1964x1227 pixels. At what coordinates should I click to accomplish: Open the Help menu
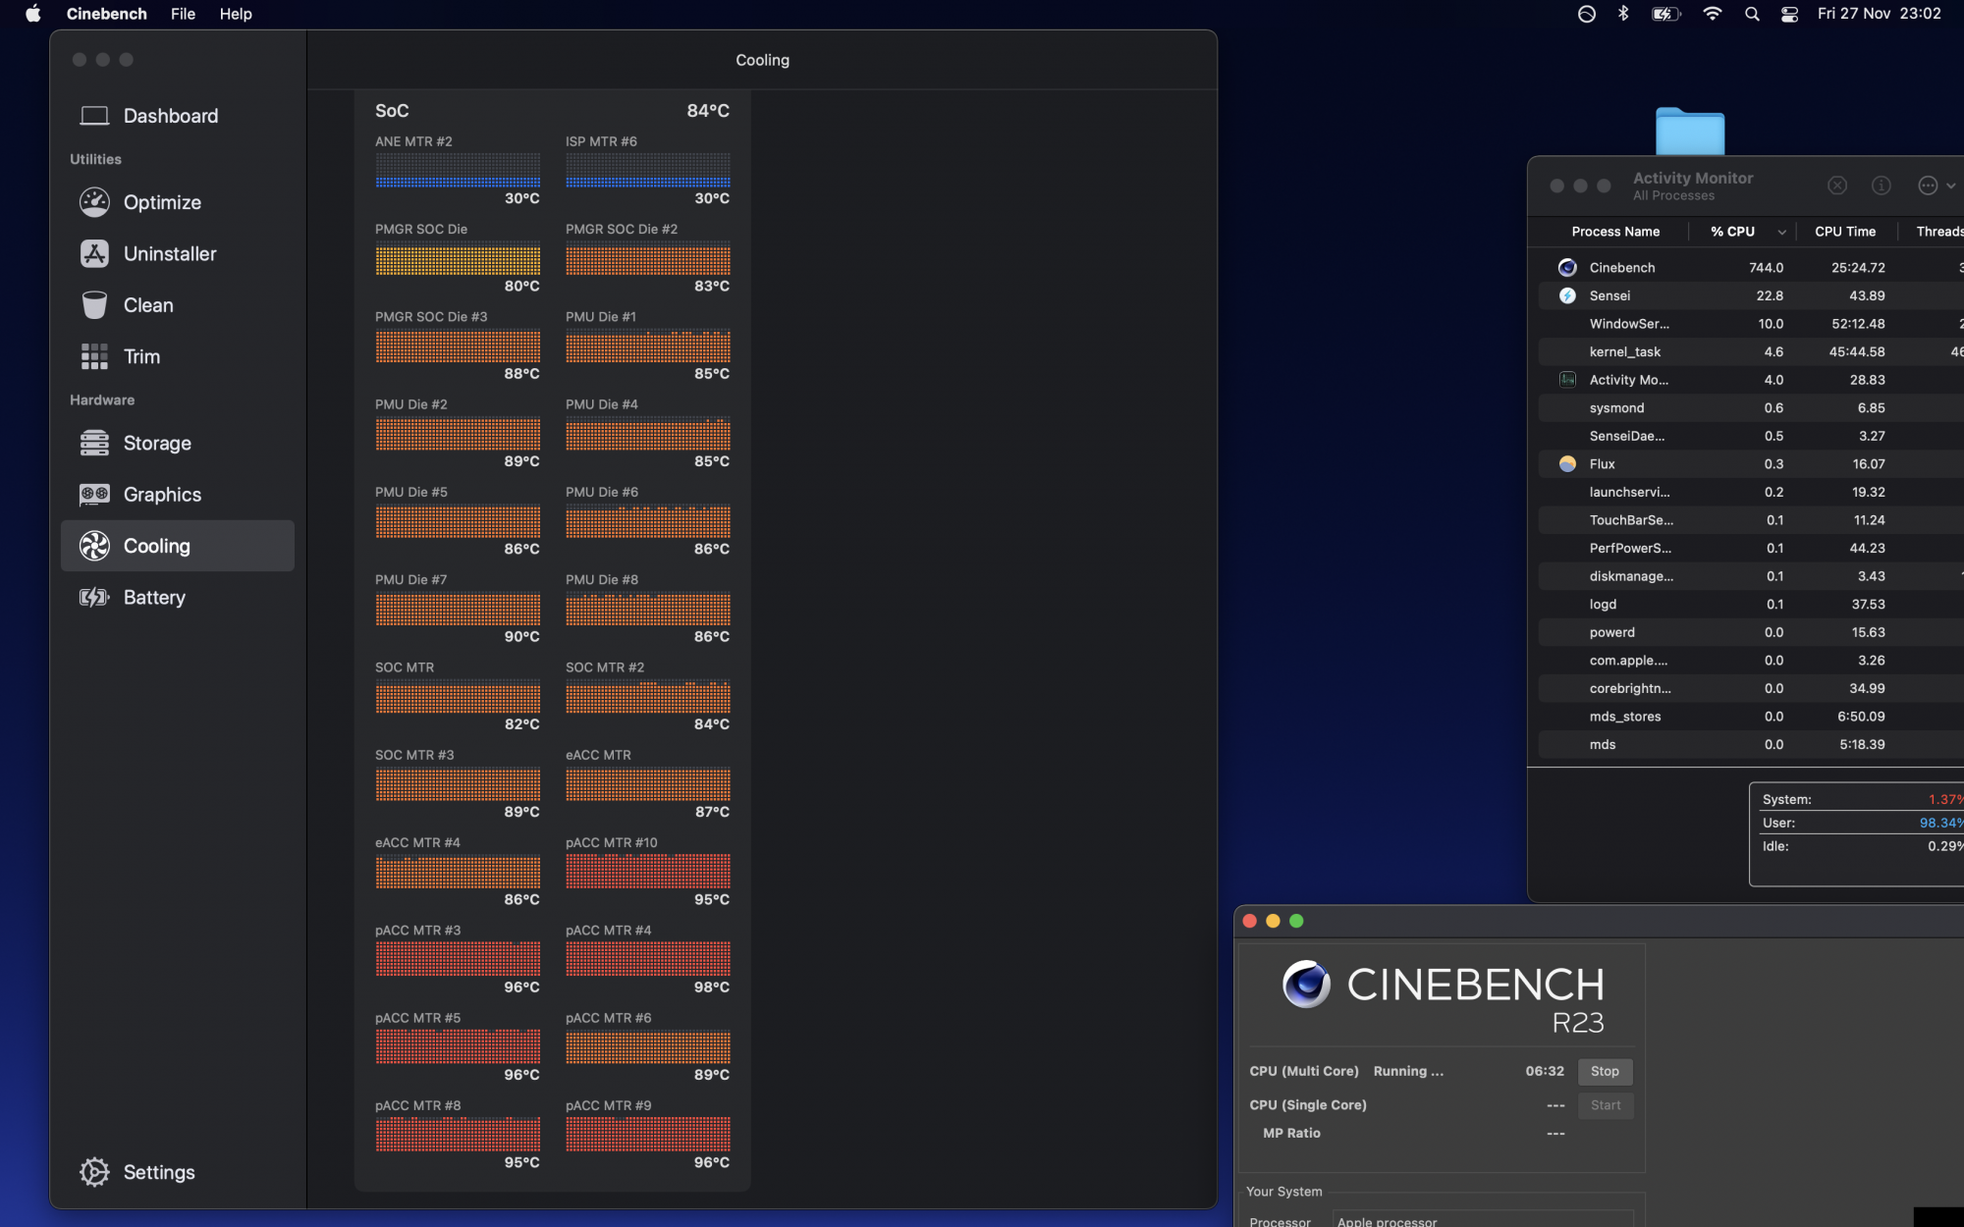click(x=236, y=14)
